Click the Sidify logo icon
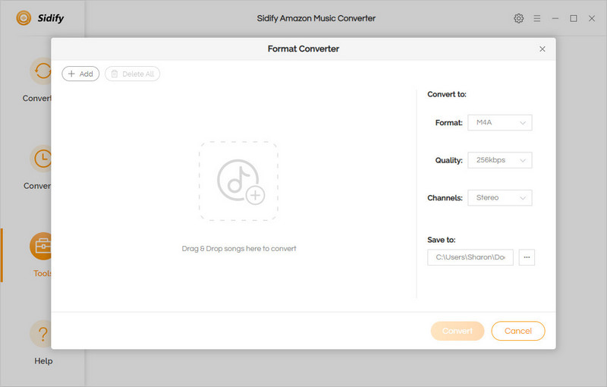 pyautogui.click(x=24, y=17)
